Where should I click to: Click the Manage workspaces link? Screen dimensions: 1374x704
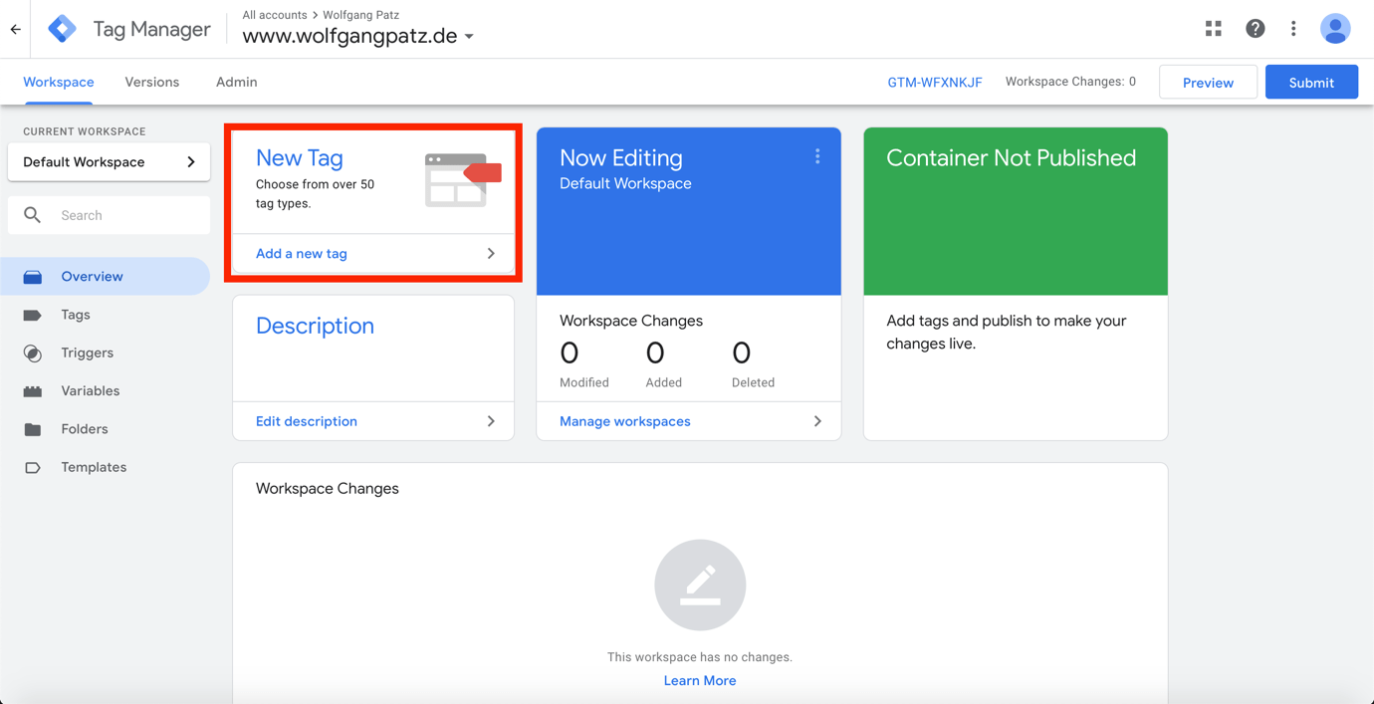pyautogui.click(x=625, y=421)
